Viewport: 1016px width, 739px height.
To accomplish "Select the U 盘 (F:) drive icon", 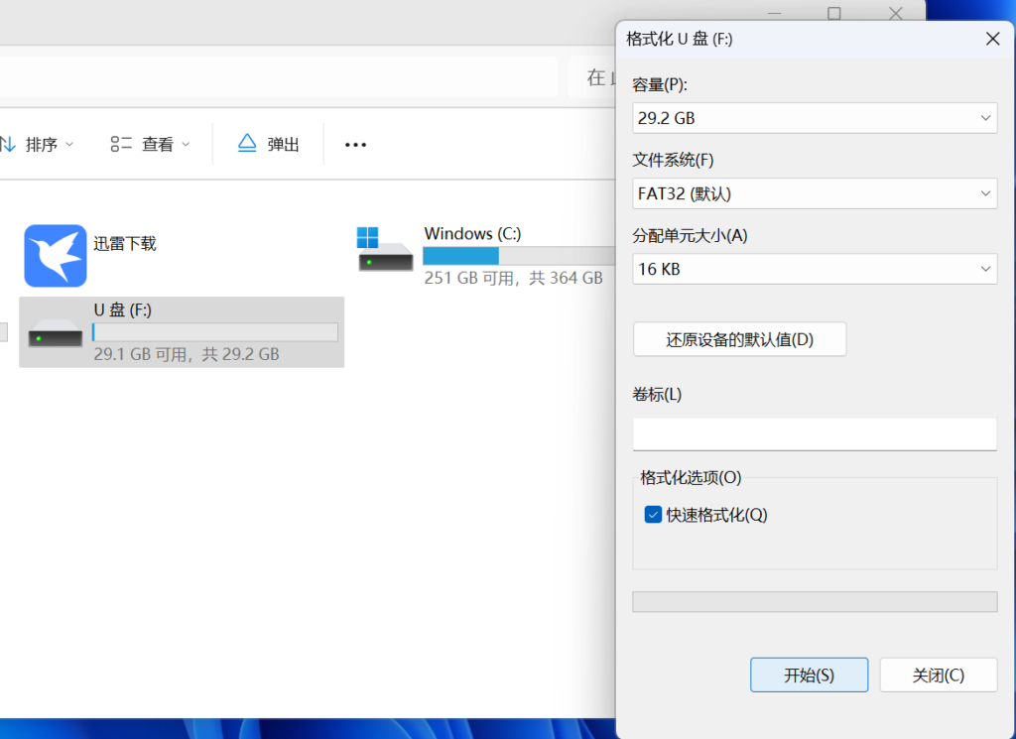I will click(x=55, y=332).
